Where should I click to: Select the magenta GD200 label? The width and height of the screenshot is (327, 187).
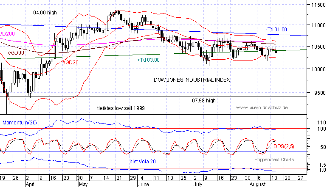(7, 34)
